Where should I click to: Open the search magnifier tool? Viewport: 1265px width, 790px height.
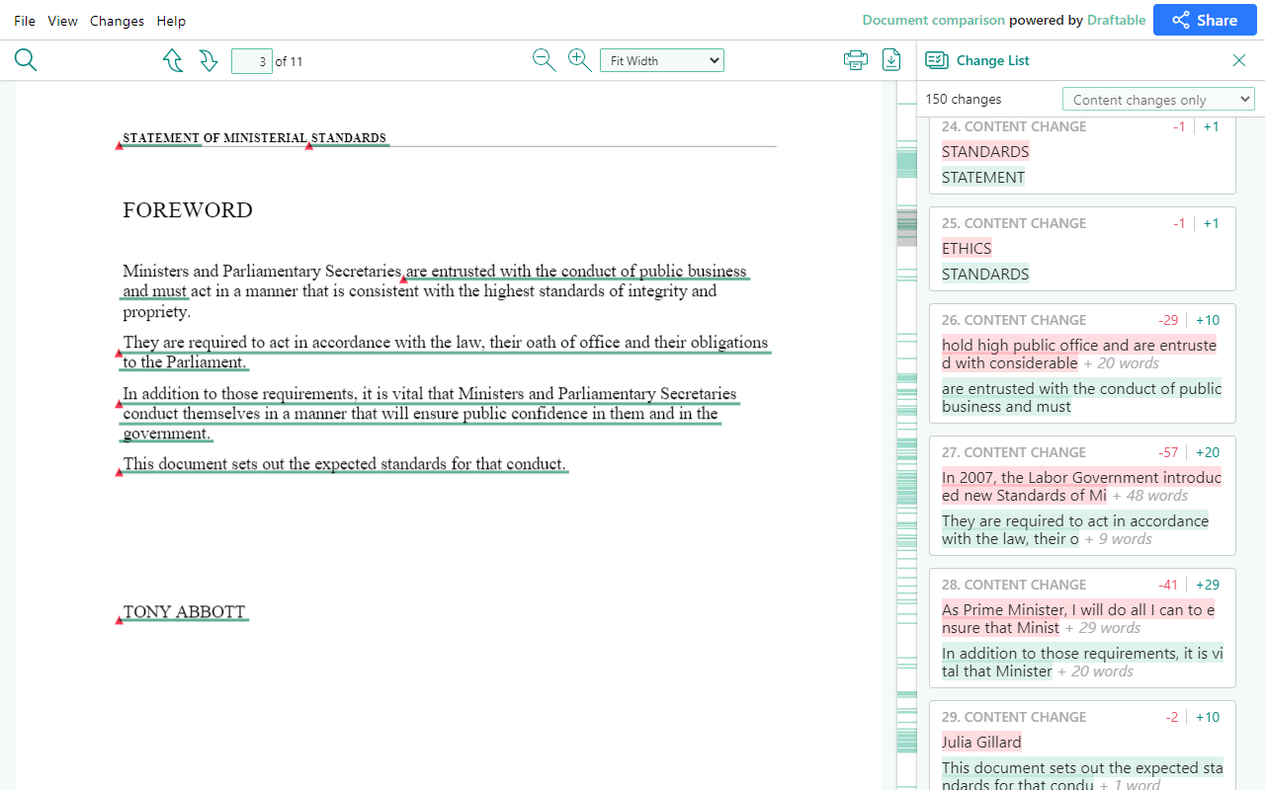[26, 60]
